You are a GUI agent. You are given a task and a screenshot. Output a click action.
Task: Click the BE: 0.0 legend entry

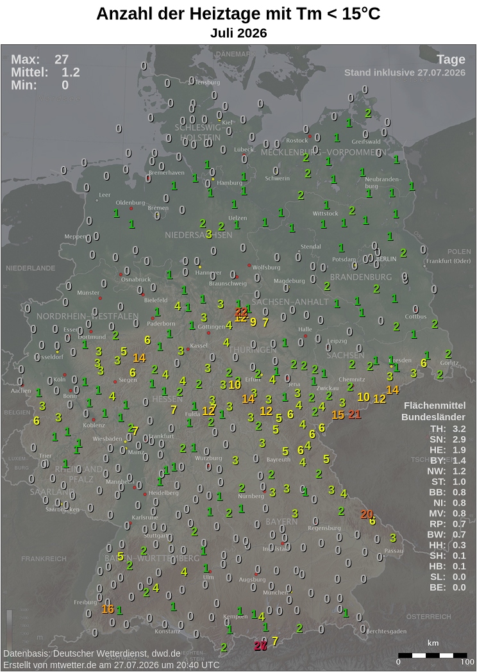point(448,587)
